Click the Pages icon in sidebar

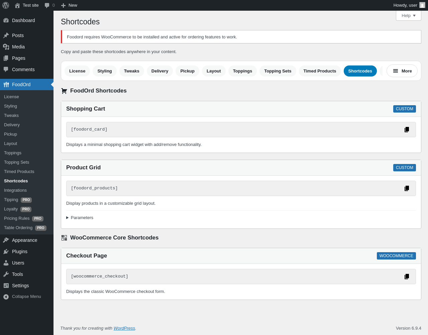(6, 58)
